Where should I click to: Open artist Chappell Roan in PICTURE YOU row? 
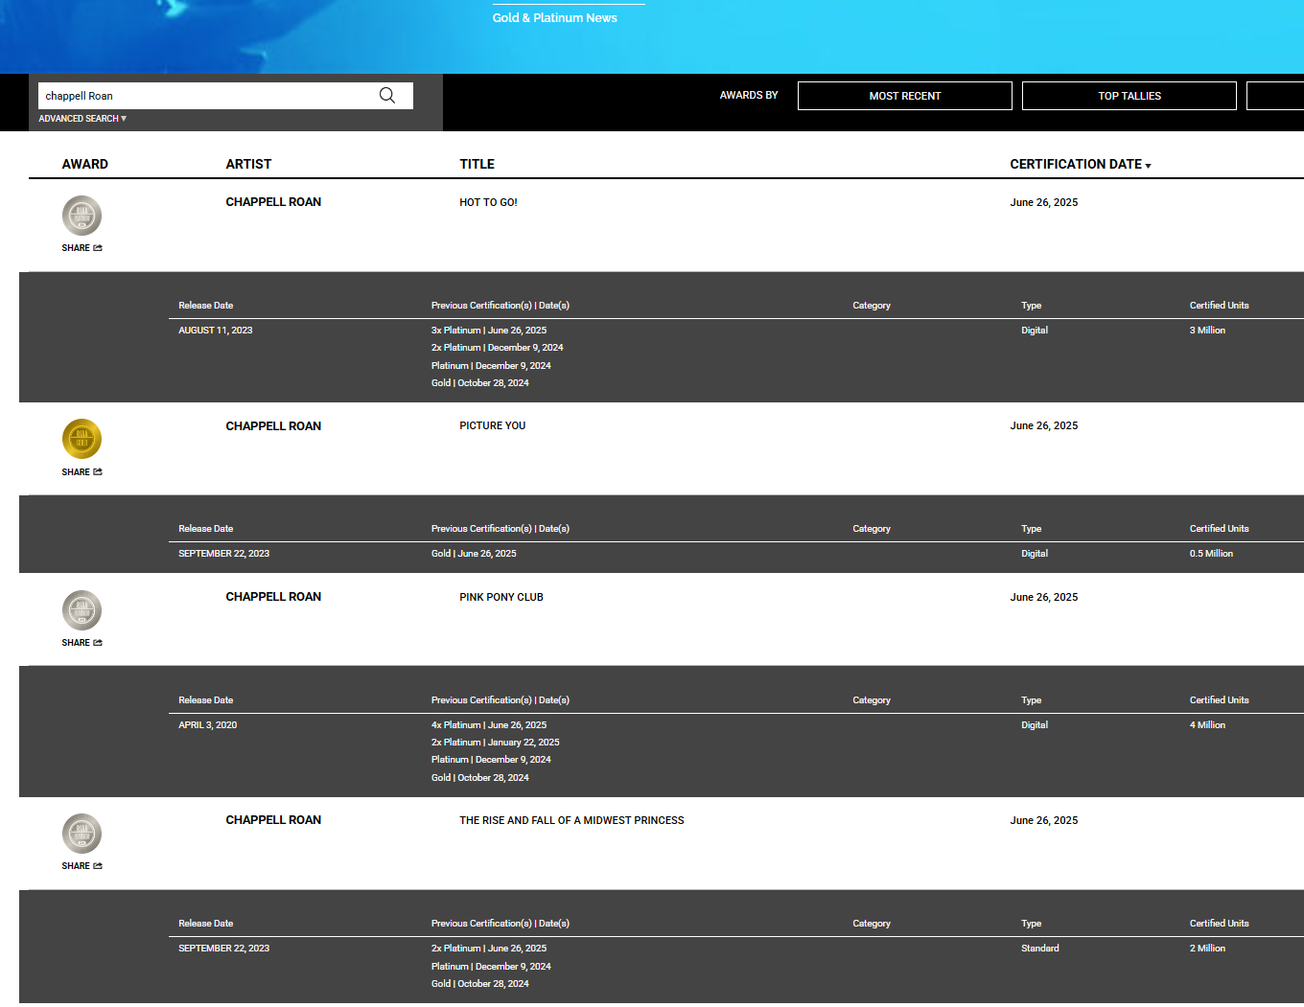click(x=273, y=426)
